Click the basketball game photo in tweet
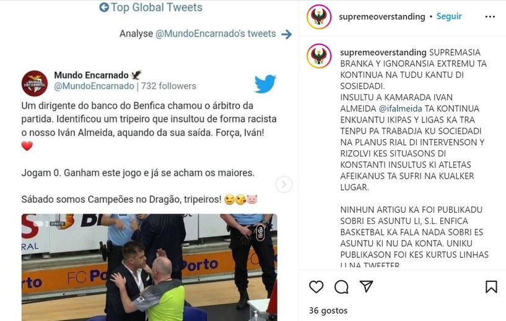The width and height of the screenshot is (506, 321). (x=149, y=267)
